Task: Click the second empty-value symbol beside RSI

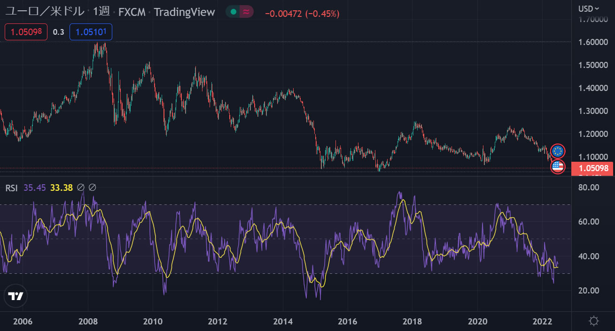Action: (92, 188)
